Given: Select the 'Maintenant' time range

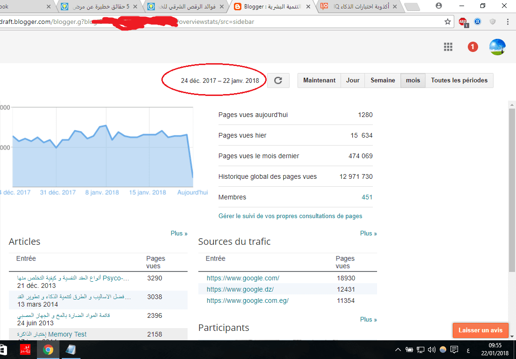Looking at the screenshot, I should tap(319, 81).
